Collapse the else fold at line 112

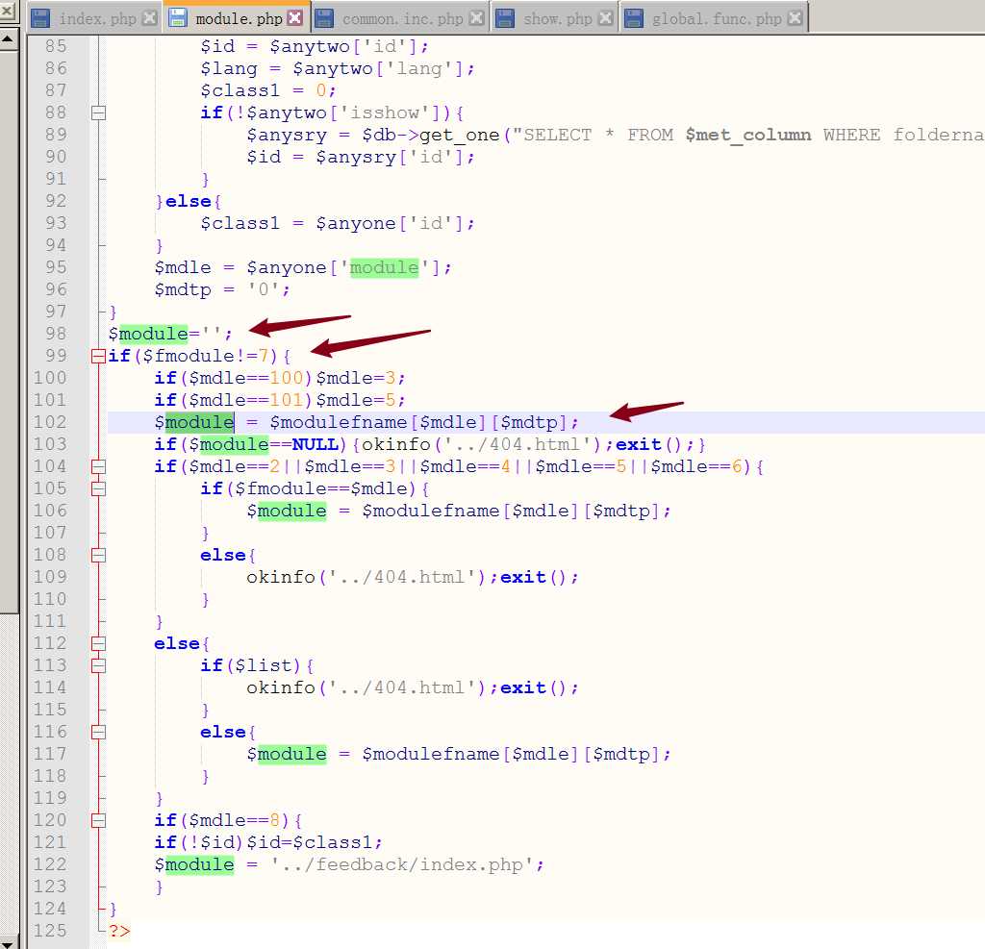(x=98, y=644)
